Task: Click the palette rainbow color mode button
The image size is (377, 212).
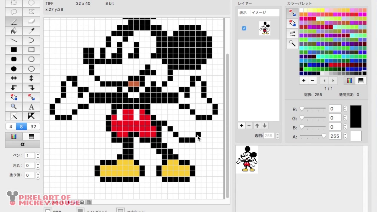Action: pyautogui.click(x=350, y=81)
